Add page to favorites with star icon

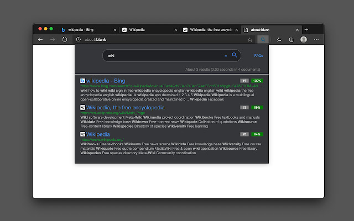(249, 40)
